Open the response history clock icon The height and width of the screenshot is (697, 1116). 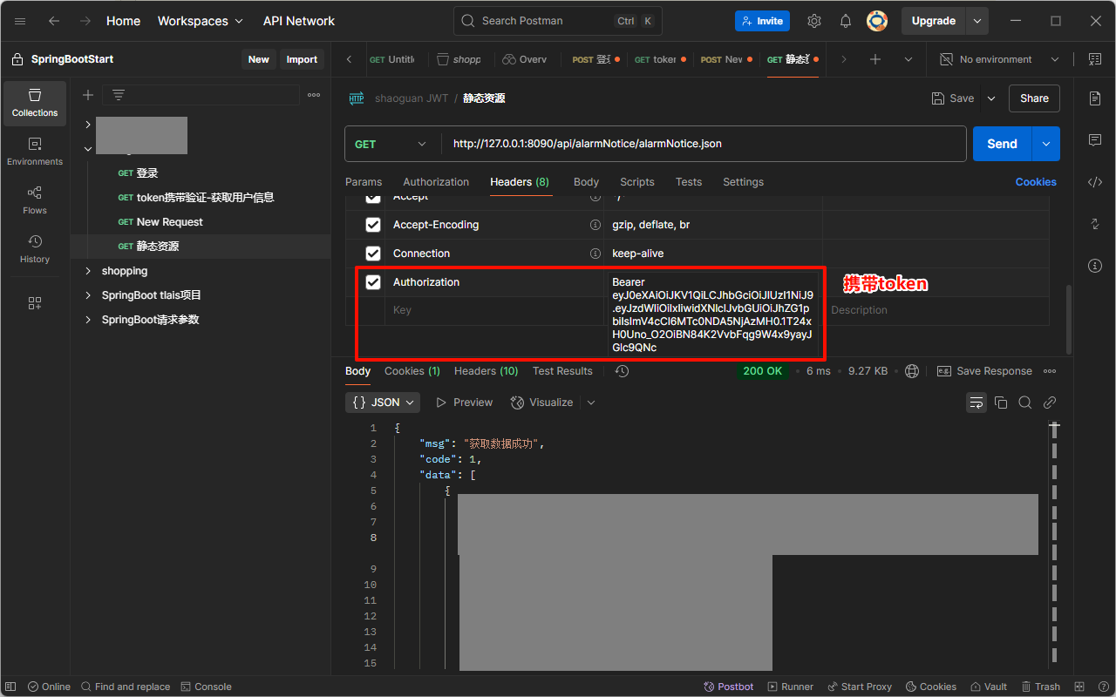point(622,371)
